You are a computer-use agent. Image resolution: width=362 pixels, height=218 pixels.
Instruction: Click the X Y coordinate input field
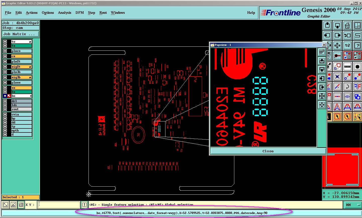pyautogui.click(x=59, y=205)
